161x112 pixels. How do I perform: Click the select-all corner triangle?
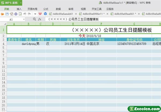pyautogui.click(x=5, y=24)
